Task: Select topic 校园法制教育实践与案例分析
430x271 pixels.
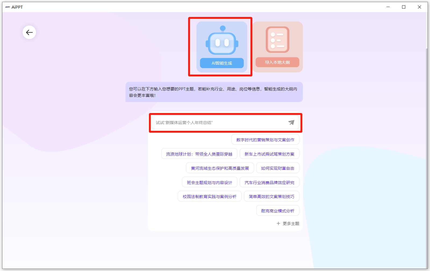Action: coord(210,196)
